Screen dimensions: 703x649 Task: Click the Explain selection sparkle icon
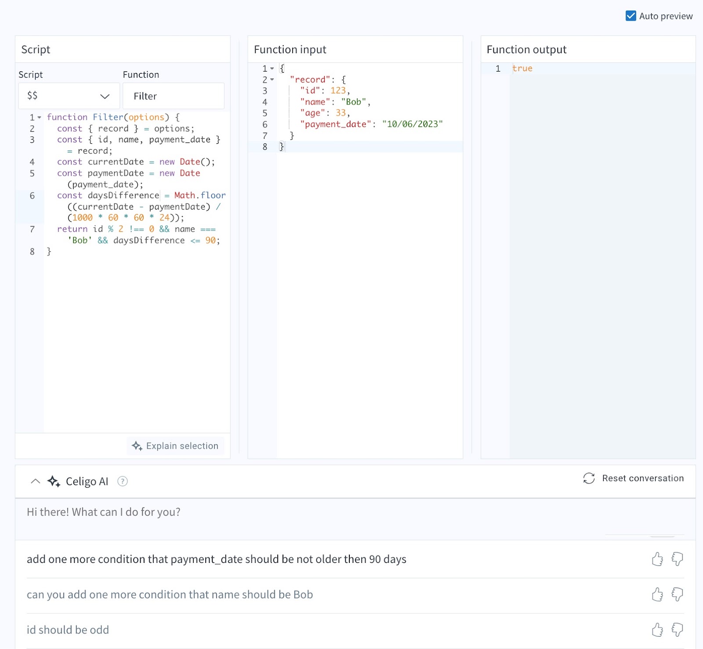click(x=137, y=446)
